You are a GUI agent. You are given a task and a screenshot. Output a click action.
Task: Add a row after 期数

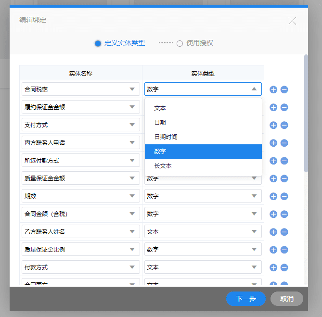coord(273,196)
